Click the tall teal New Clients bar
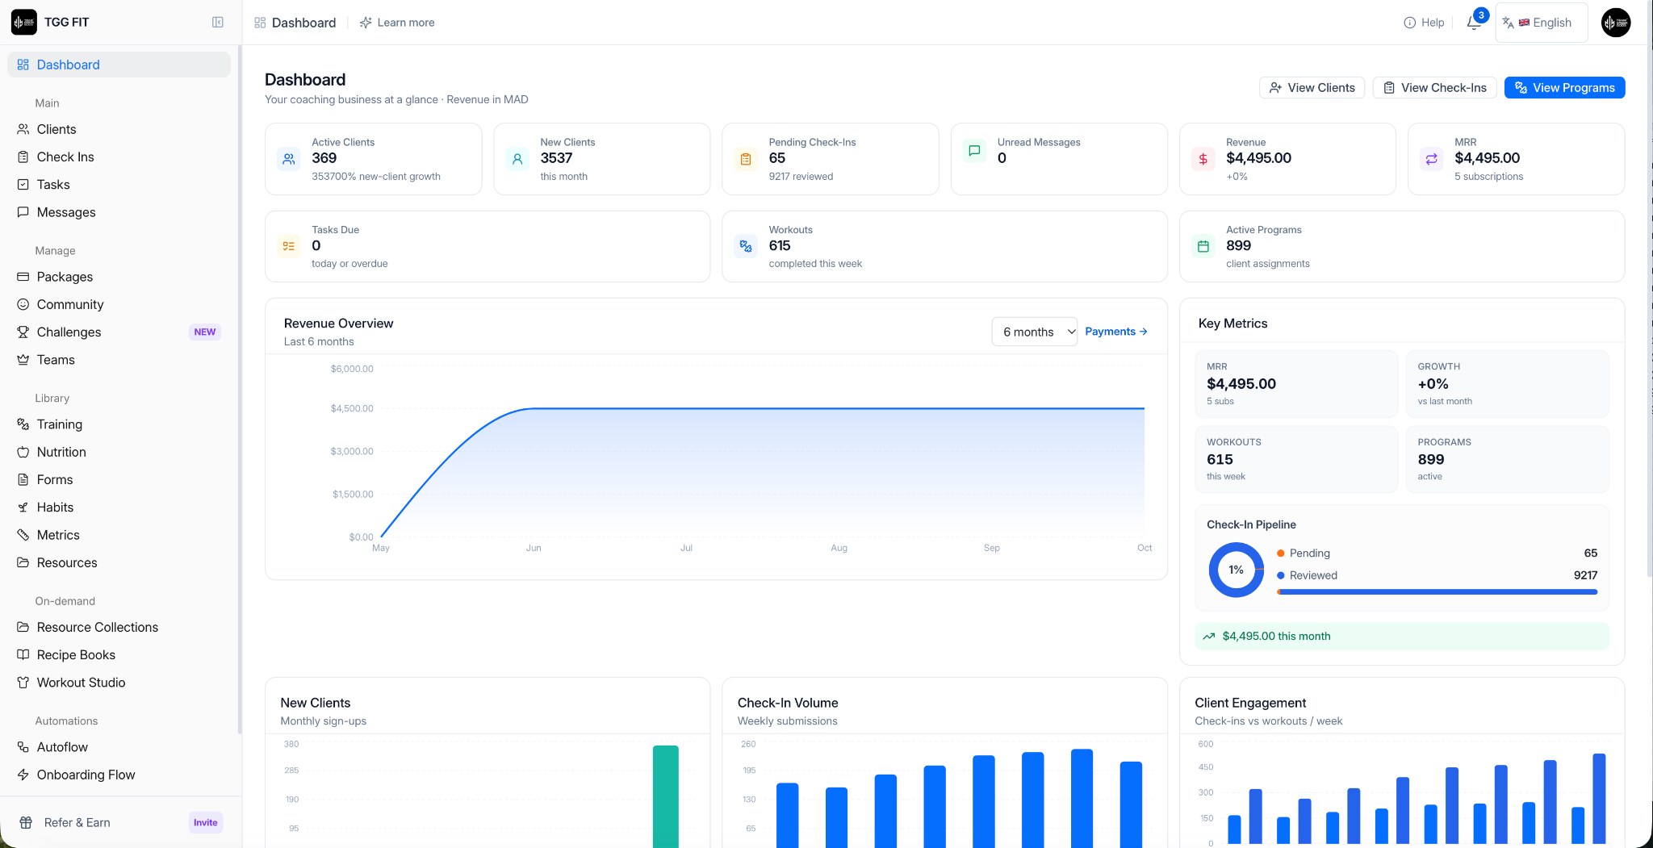This screenshot has width=1653, height=848. pyautogui.click(x=666, y=796)
